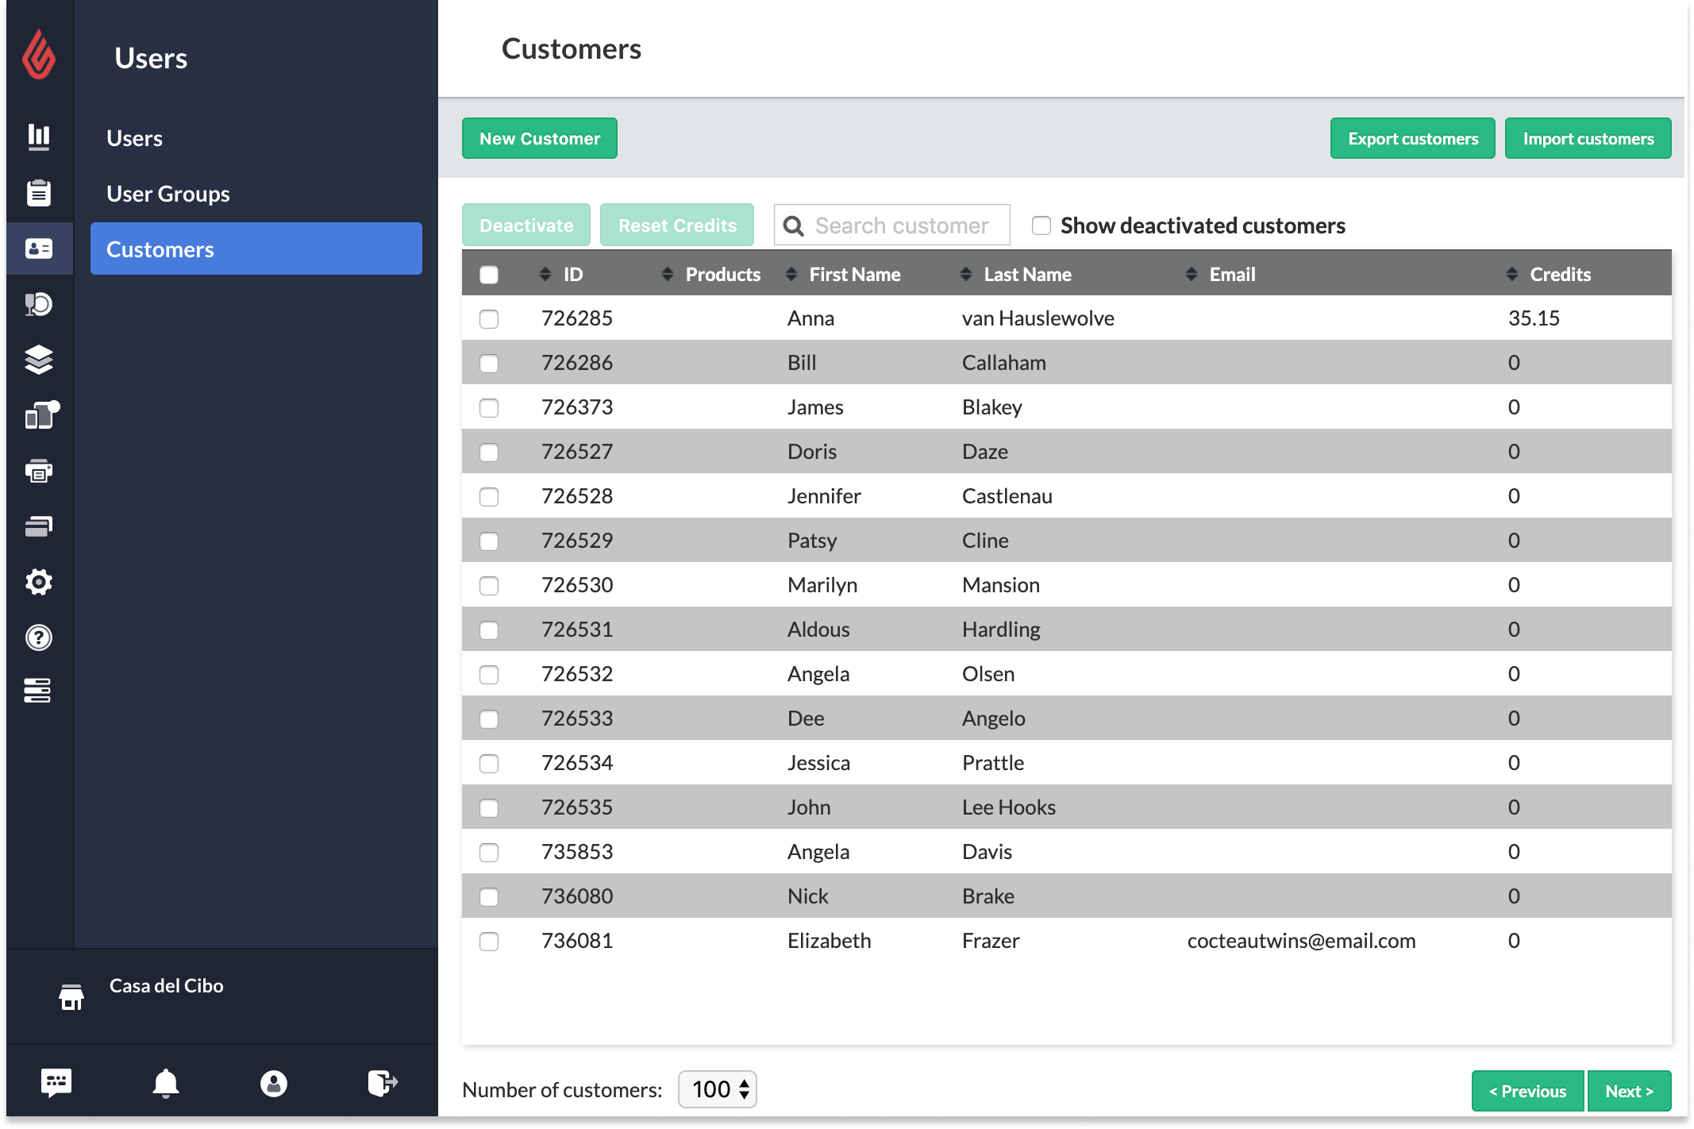Click the credits value 35.15
This screenshot has height=1129, width=1694.
tap(1534, 318)
